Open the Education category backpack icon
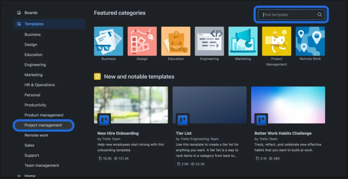The height and width of the screenshot is (179, 348). [176, 41]
